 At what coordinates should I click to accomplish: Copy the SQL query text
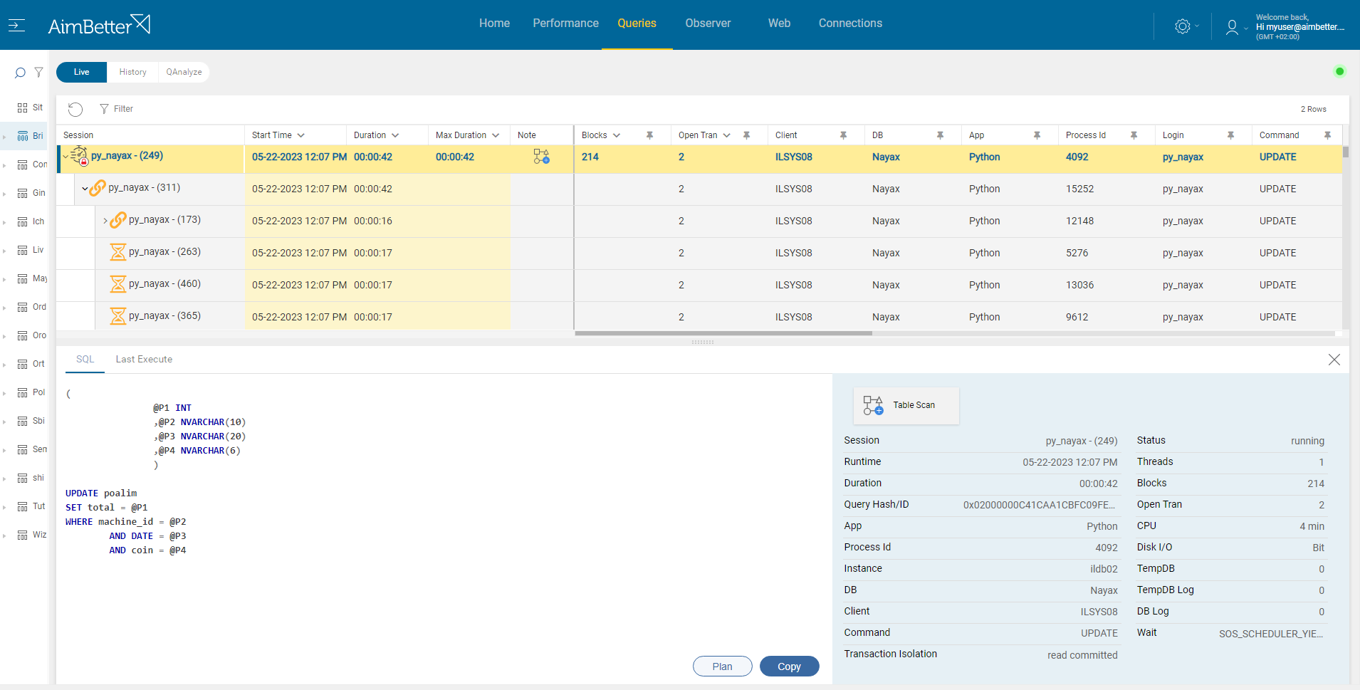coord(789,667)
